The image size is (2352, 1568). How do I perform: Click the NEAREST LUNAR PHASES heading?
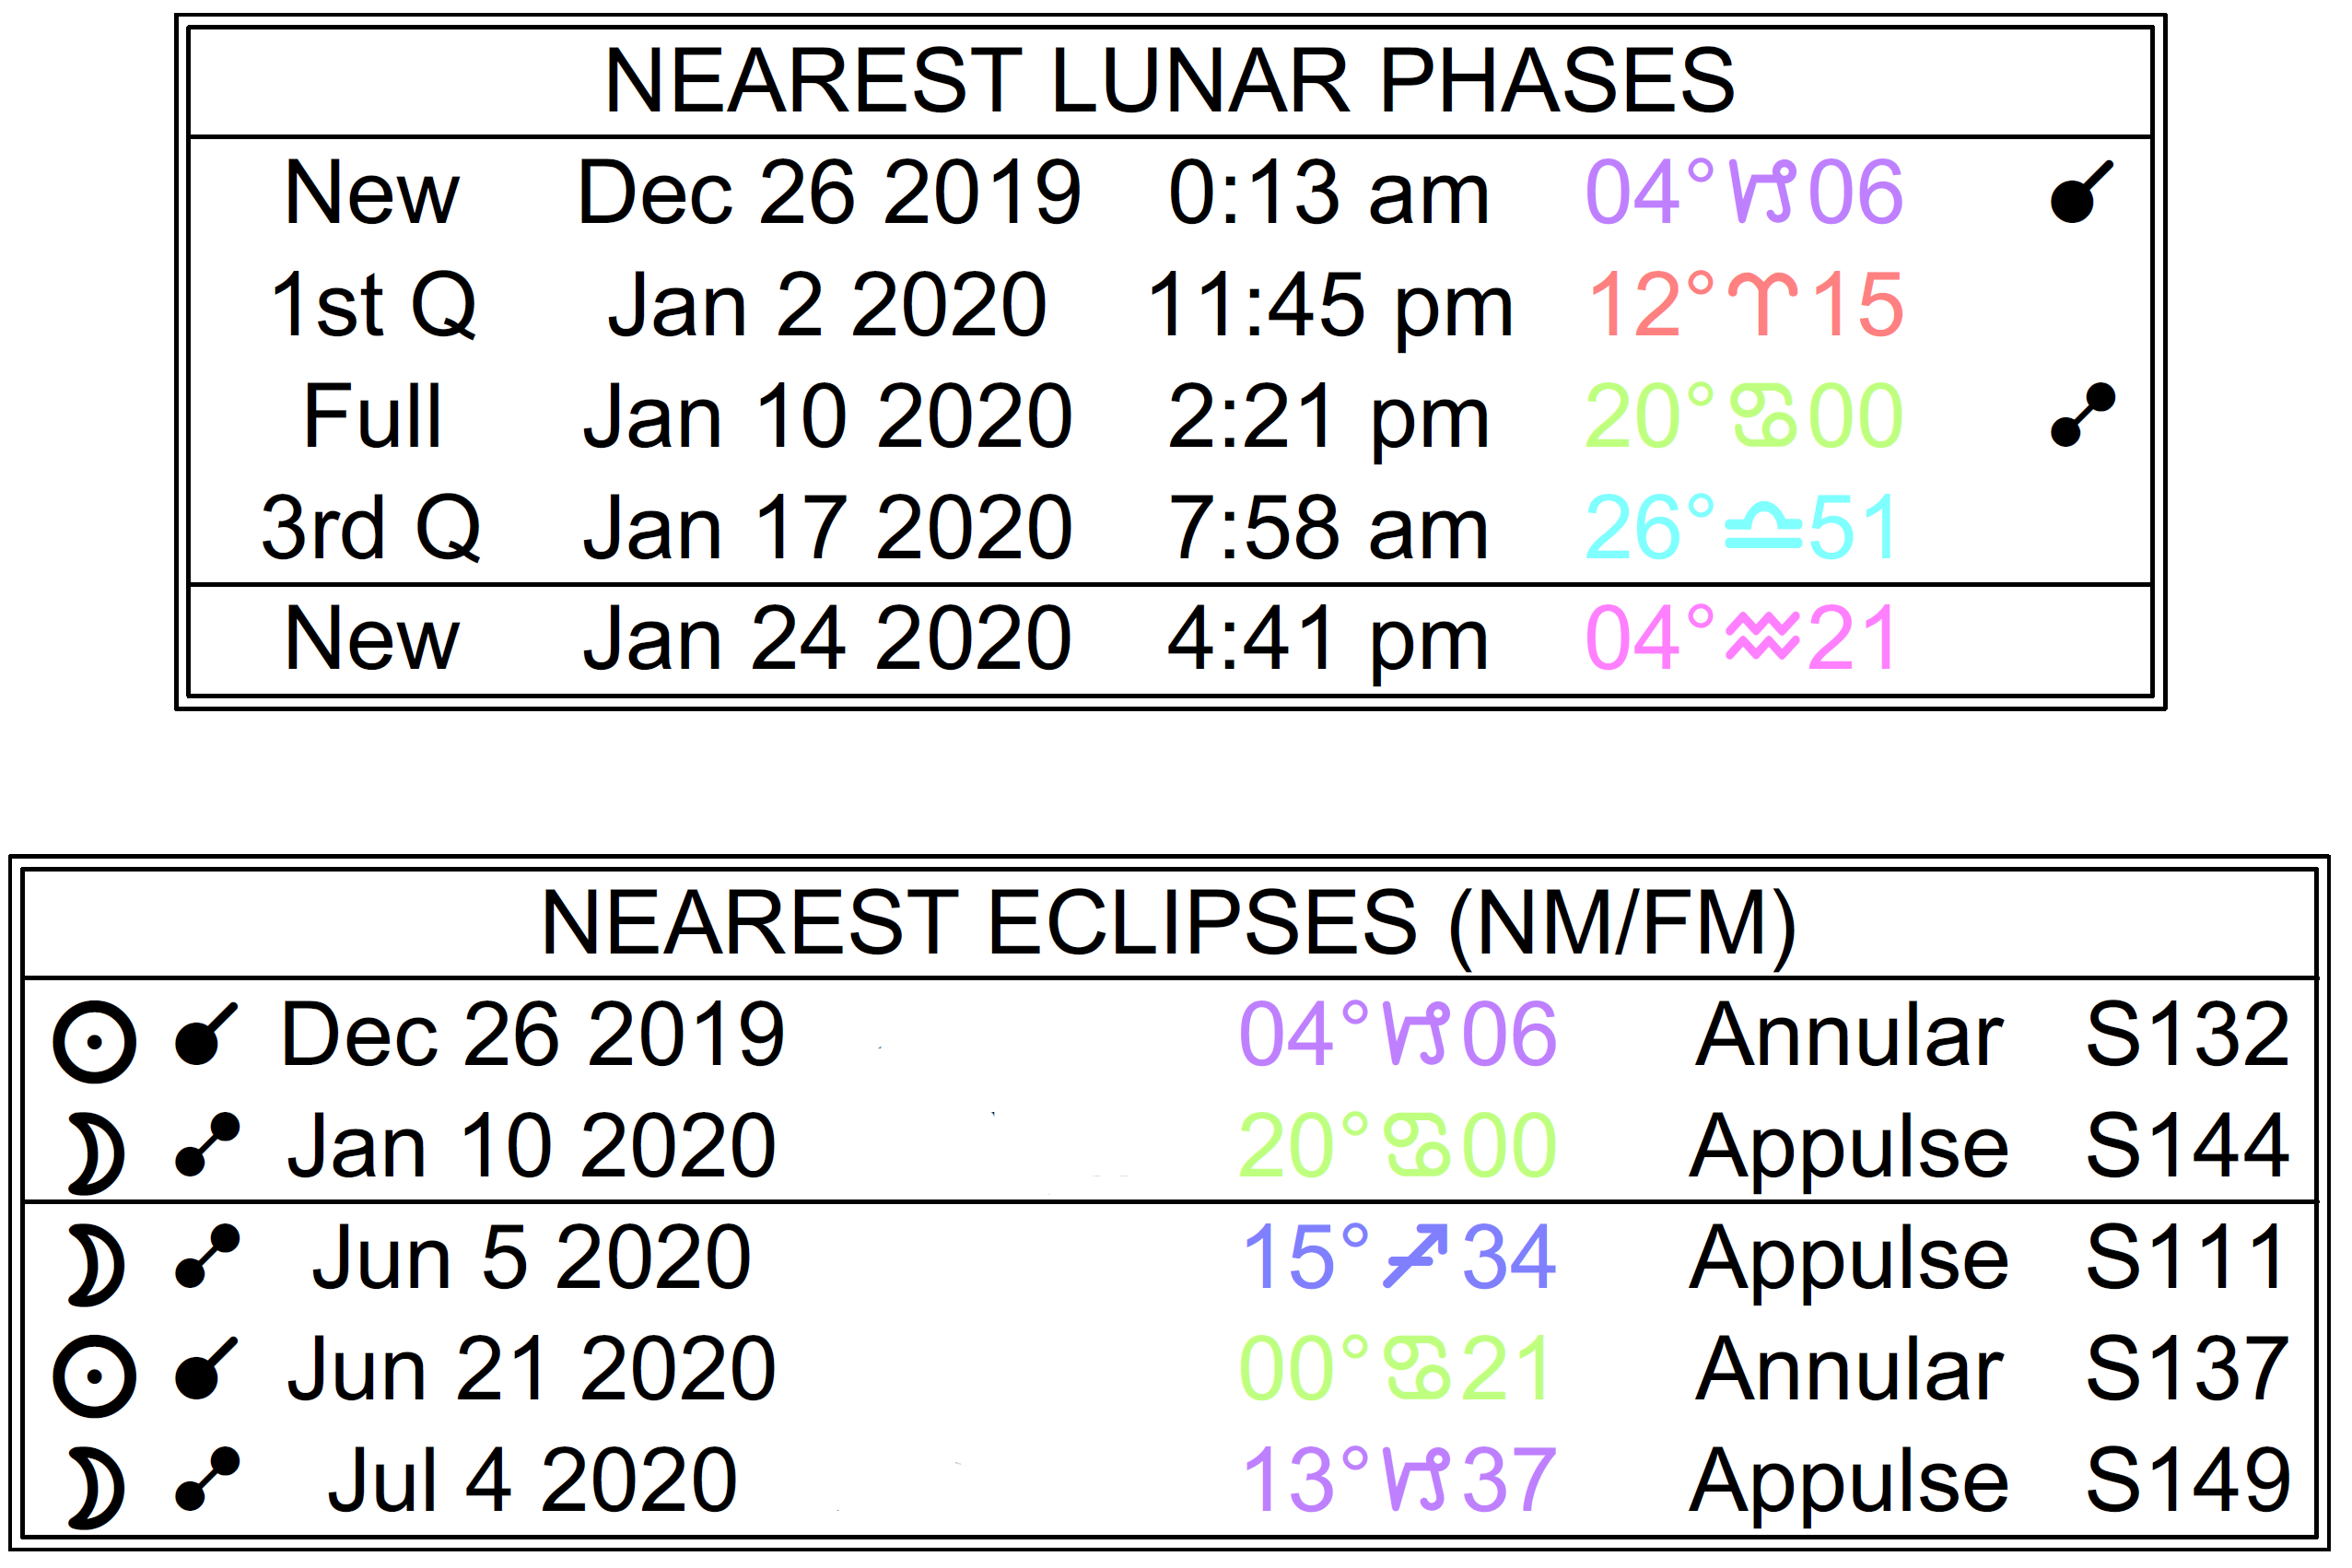coord(1169,81)
